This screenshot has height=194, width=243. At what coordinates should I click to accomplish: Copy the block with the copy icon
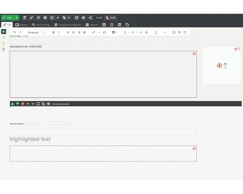click(43, 103)
